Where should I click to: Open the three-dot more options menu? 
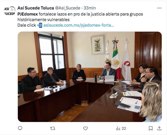tap(159, 8)
